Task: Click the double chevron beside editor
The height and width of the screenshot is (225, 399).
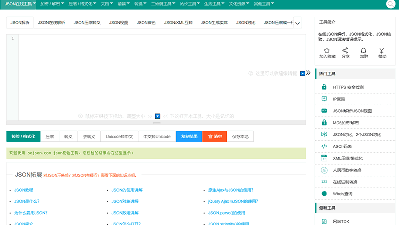Action: pos(308,73)
